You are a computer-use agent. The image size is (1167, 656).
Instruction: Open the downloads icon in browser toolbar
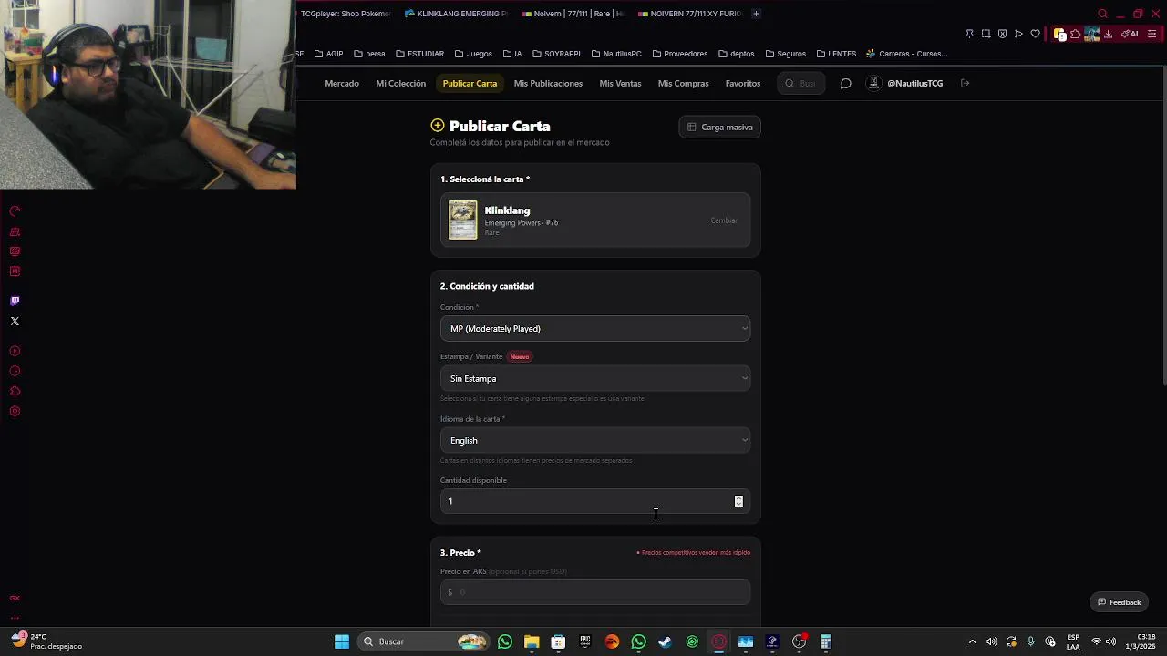tap(1108, 34)
